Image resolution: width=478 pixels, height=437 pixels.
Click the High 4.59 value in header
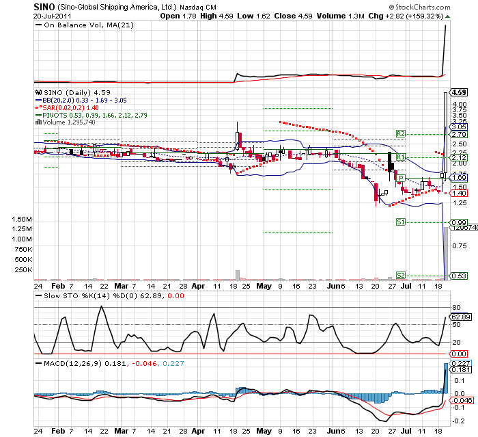tap(216, 16)
